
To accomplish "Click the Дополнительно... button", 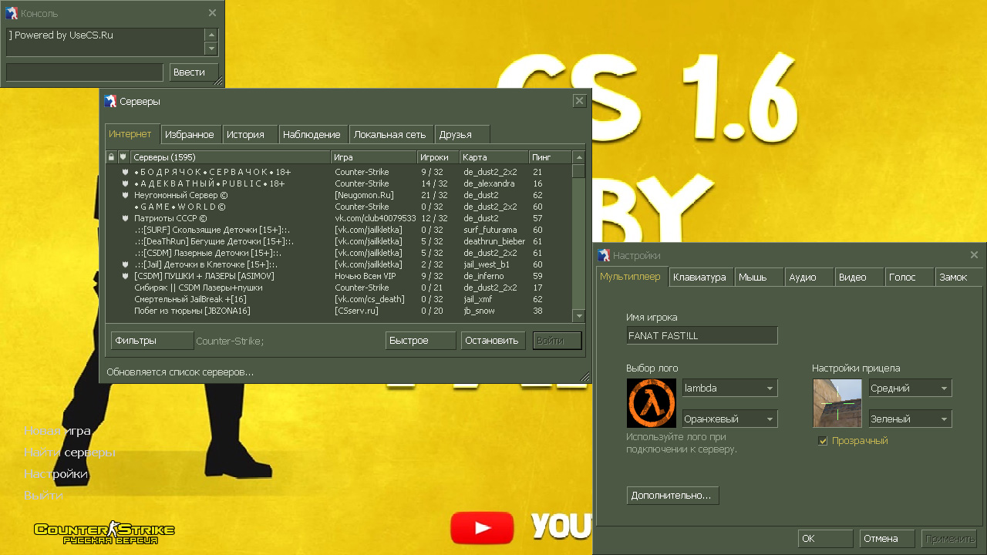I will tap(672, 496).
